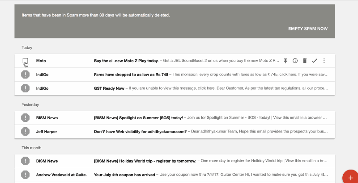The height and width of the screenshot is (183, 358).
Task: Click the red compose plus button
Action: [x=350, y=177]
